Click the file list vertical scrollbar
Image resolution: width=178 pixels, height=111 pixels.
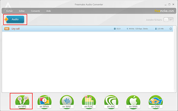(x=174, y=59)
